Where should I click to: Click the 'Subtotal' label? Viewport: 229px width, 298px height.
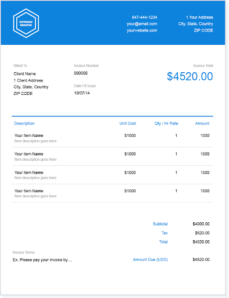[160, 224]
